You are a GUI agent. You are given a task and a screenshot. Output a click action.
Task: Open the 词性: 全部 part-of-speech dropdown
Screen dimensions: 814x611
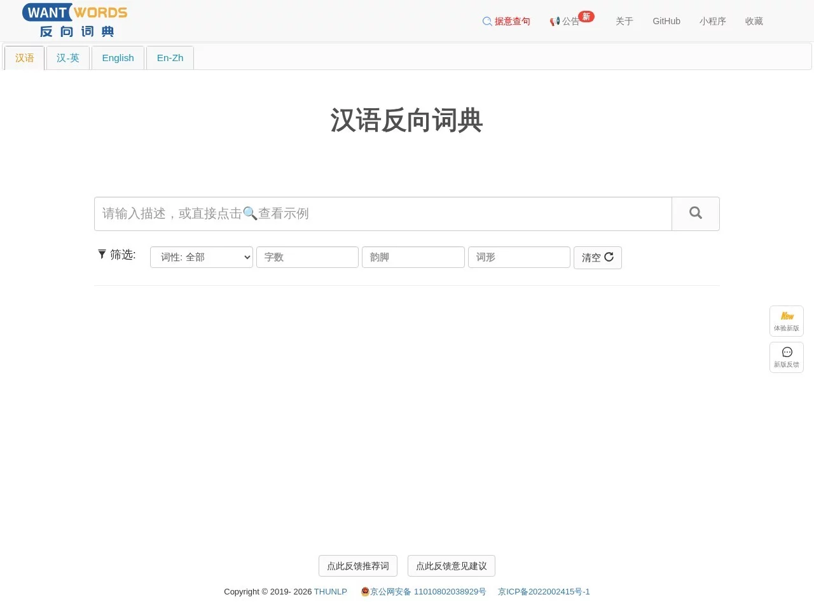202,257
